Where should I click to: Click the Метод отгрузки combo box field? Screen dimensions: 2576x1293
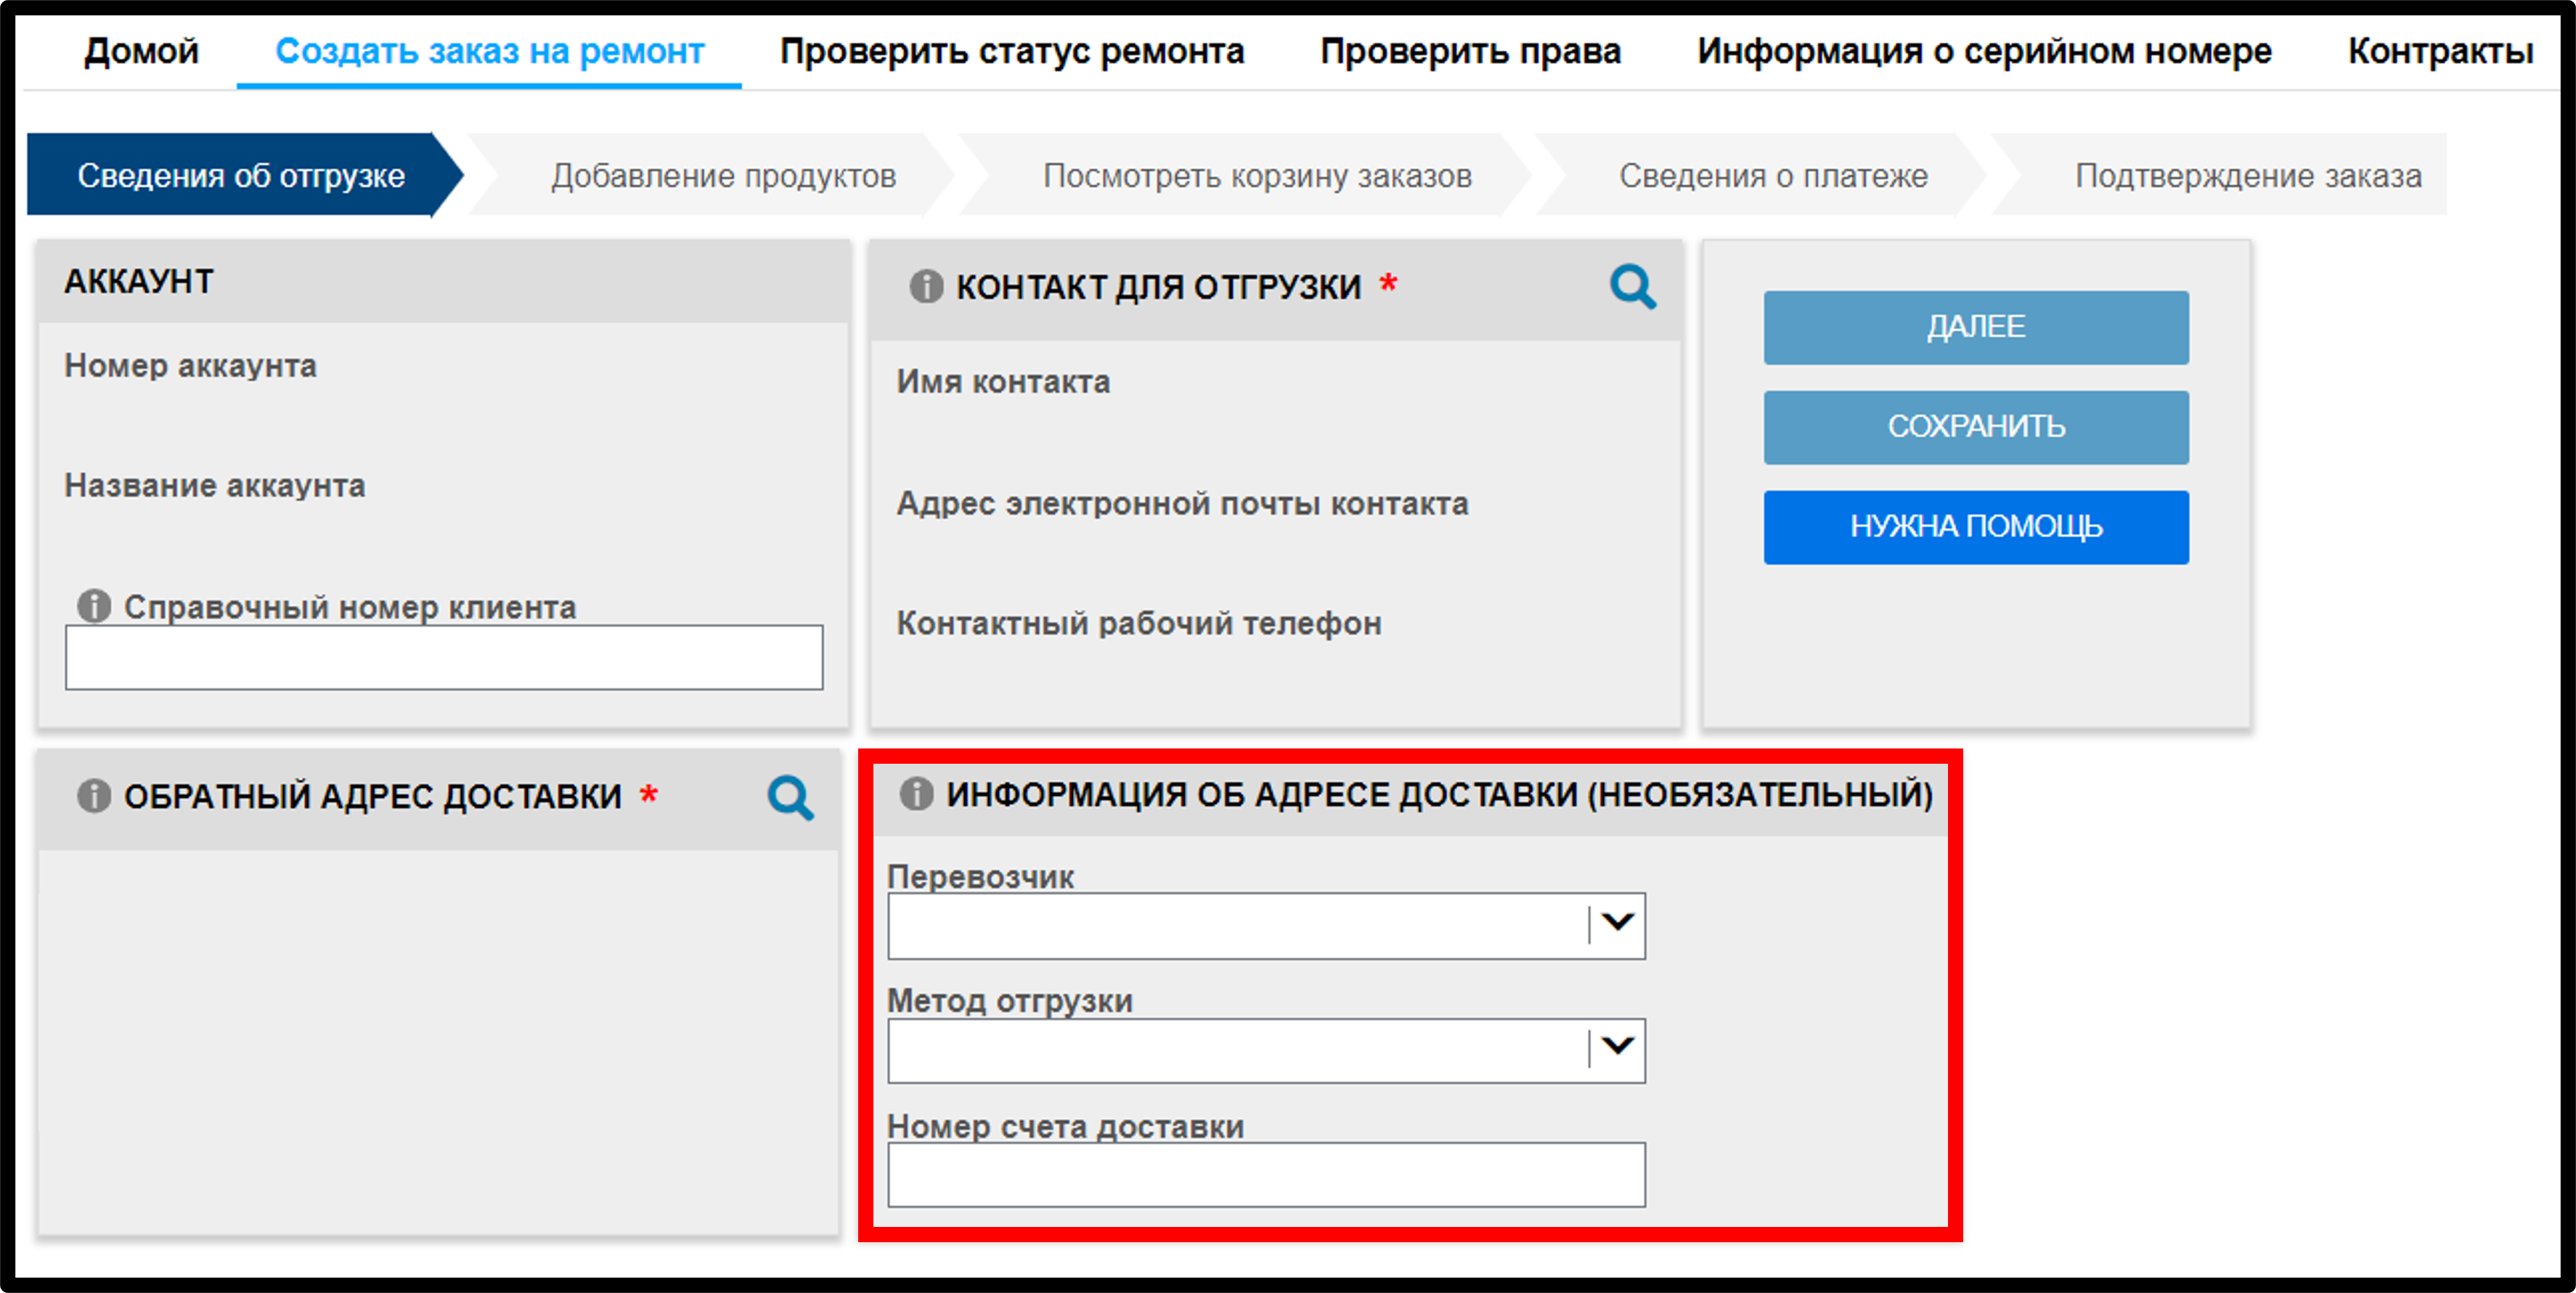(x=1266, y=1050)
